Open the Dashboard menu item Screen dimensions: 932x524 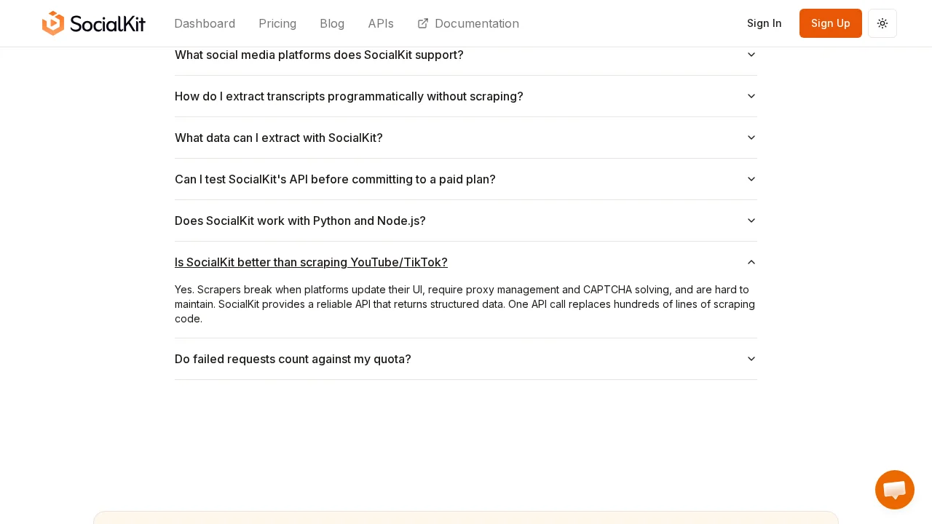pyautogui.click(x=205, y=23)
